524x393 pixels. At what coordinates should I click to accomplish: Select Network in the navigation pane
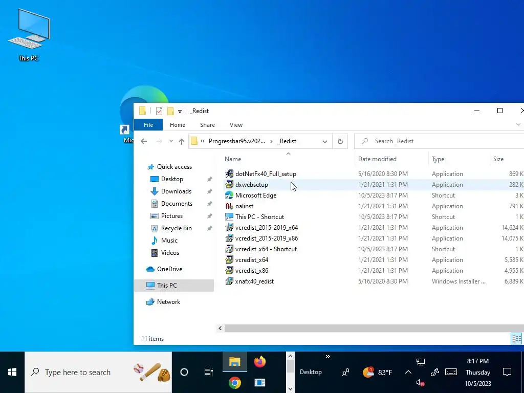(x=168, y=302)
